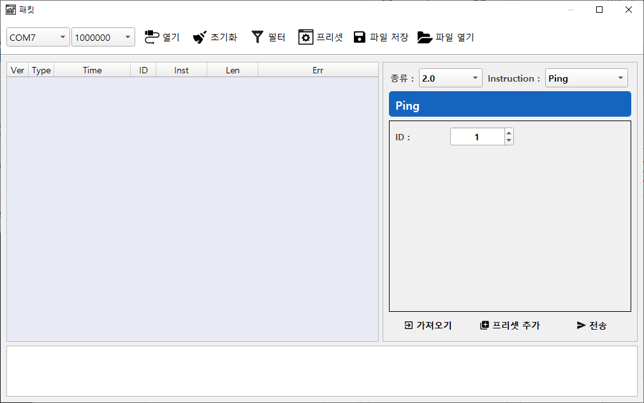Viewport: 644px width, 403px height.
Task: Open the 프리셋 settings icon
Action: pos(306,37)
